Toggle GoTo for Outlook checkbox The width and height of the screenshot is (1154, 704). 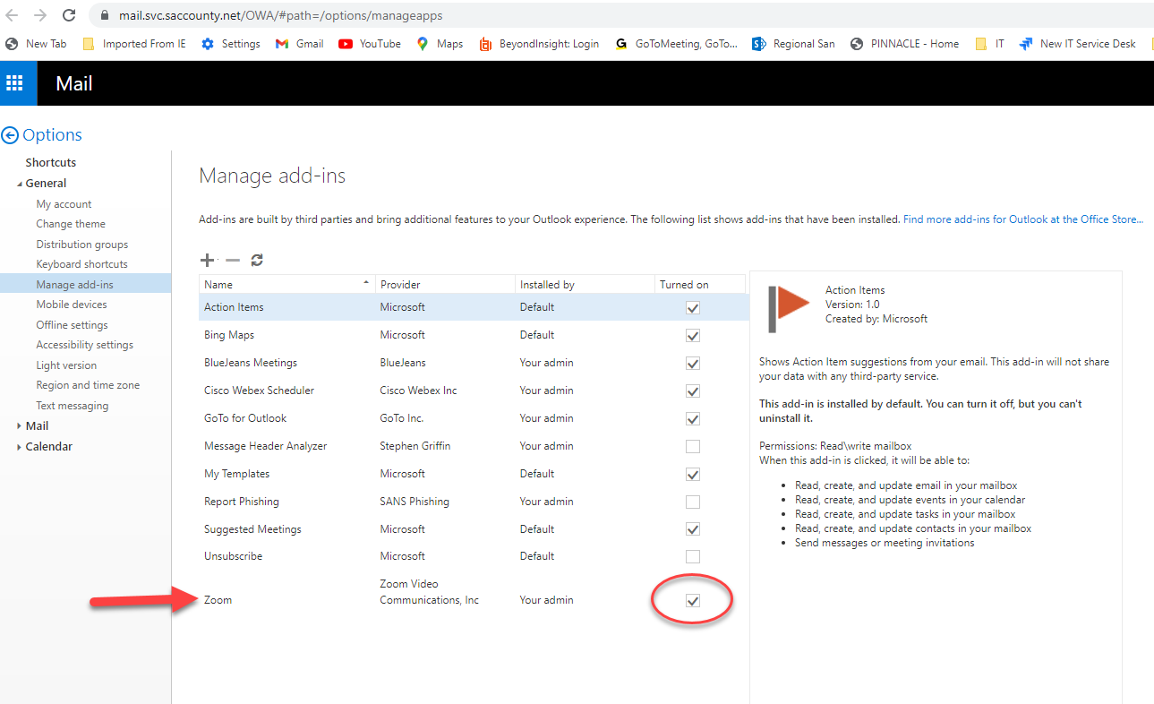(x=692, y=418)
